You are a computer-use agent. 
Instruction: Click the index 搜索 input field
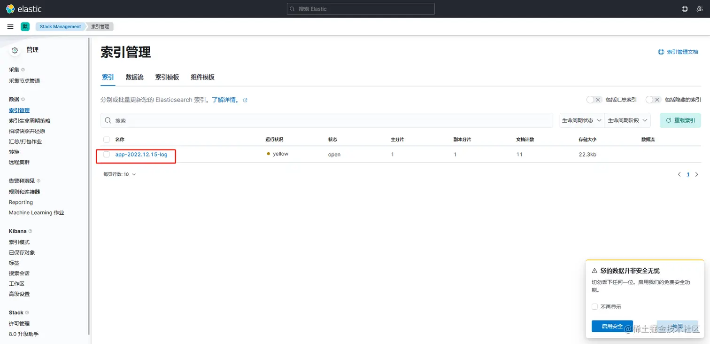[327, 121]
